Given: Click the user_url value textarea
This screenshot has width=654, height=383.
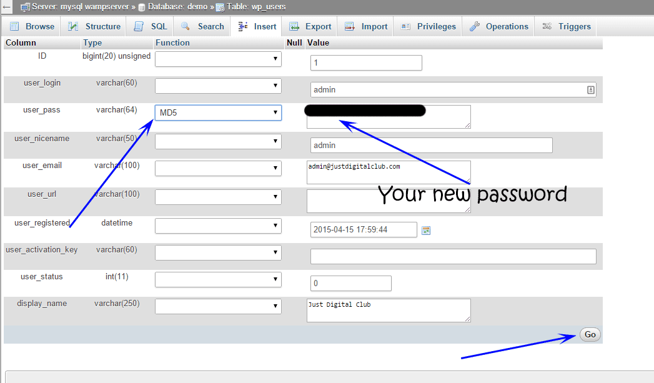Looking at the screenshot, I should 389,201.
